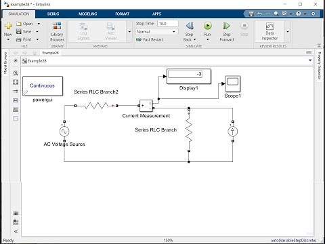Click the navigate forward arrow

tap(24, 53)
